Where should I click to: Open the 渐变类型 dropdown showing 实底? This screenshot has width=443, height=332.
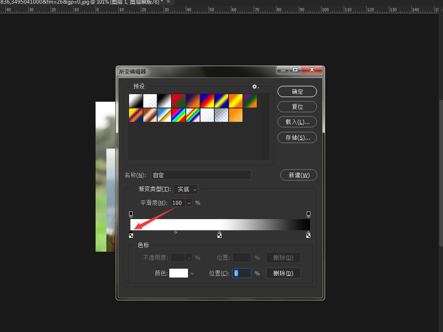click(x=186, y=190)
